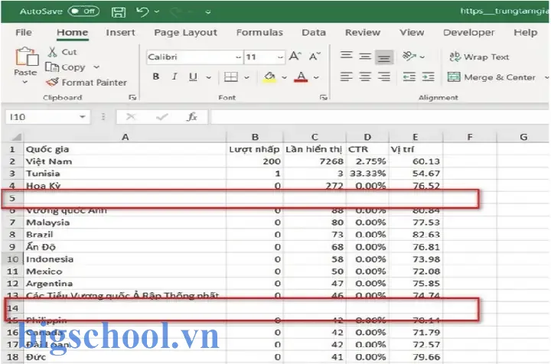Screen dimensions: 551x364
Task: Click Increase Indent icon
Action: click(x=428, y=76)
